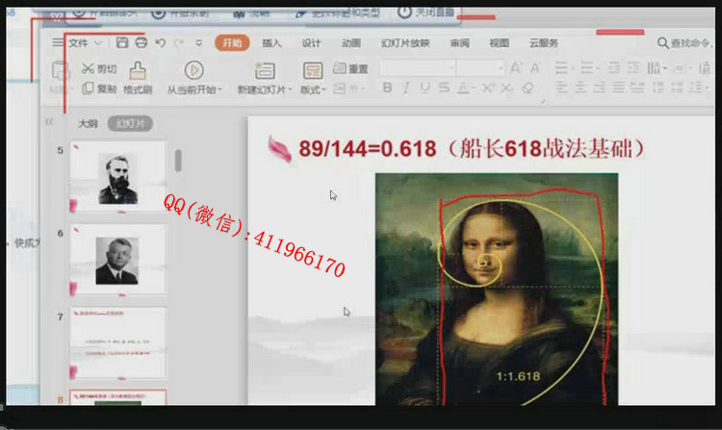The width and height of the screenshot is (722, 430).
Task: Align text left
Action: tap(561, 87)
